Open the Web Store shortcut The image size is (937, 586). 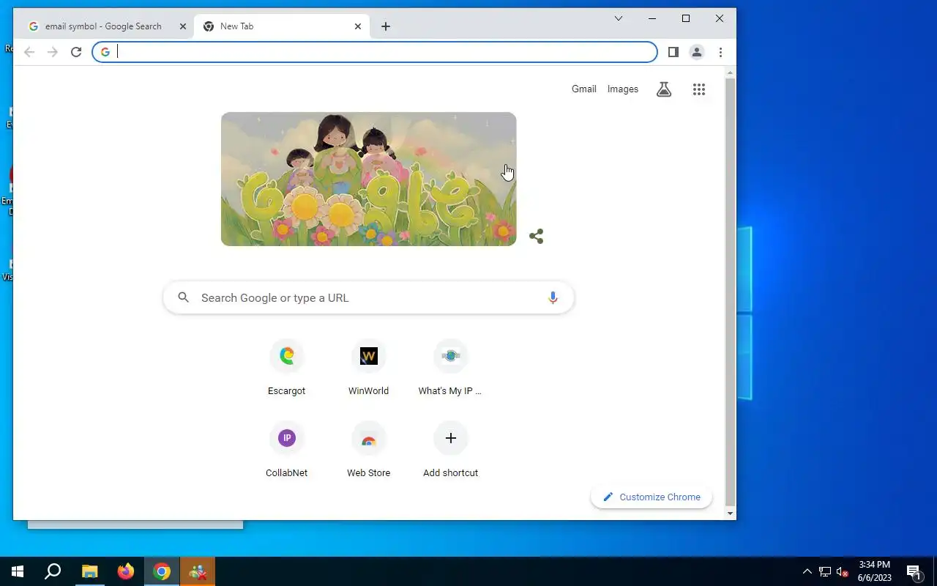point(368,450)
